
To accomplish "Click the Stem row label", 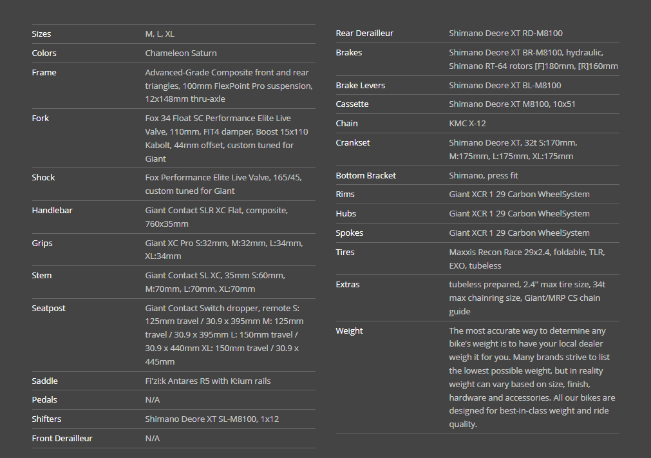I will point(41,275).
